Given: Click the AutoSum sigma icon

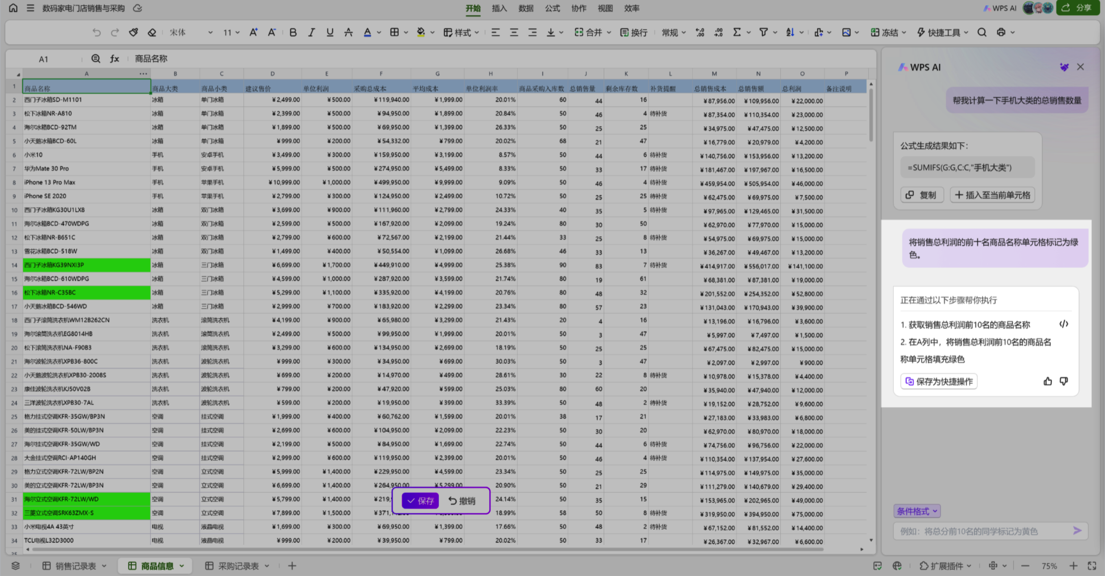Looking at the screenshot, I should pos(737,33).
